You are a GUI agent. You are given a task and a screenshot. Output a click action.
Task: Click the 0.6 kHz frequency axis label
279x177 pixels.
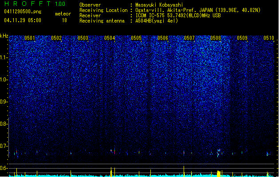coord(4,168)
